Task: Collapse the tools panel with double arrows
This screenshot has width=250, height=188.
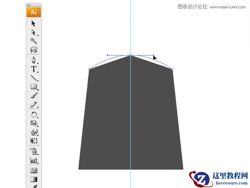Action: pyautogui.click(x=28, y=5)
